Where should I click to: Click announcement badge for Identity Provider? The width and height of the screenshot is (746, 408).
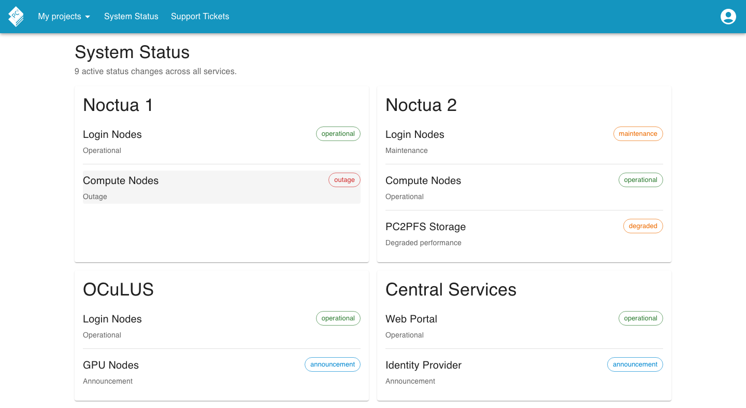(635, 364)
